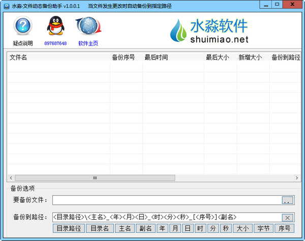Insert the 目录路径 tag
This screenshot has height=241, width=305.
(69, 228)
